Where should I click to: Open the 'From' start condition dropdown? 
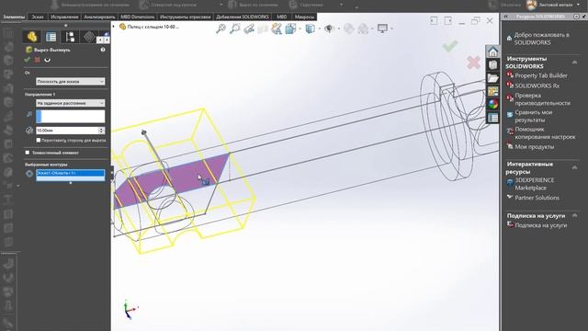[70, 82]
